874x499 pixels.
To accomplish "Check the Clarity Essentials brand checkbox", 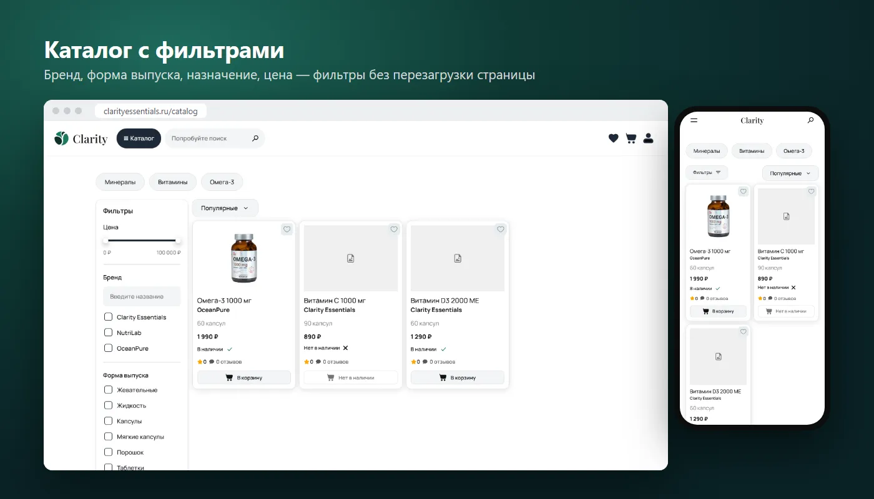I will point(108,317).
